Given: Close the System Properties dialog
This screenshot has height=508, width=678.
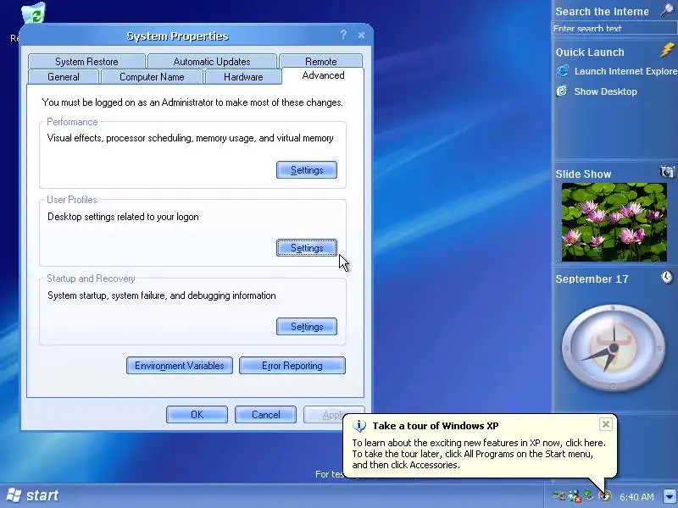Looking at the screenshot, I should point(362,36).
